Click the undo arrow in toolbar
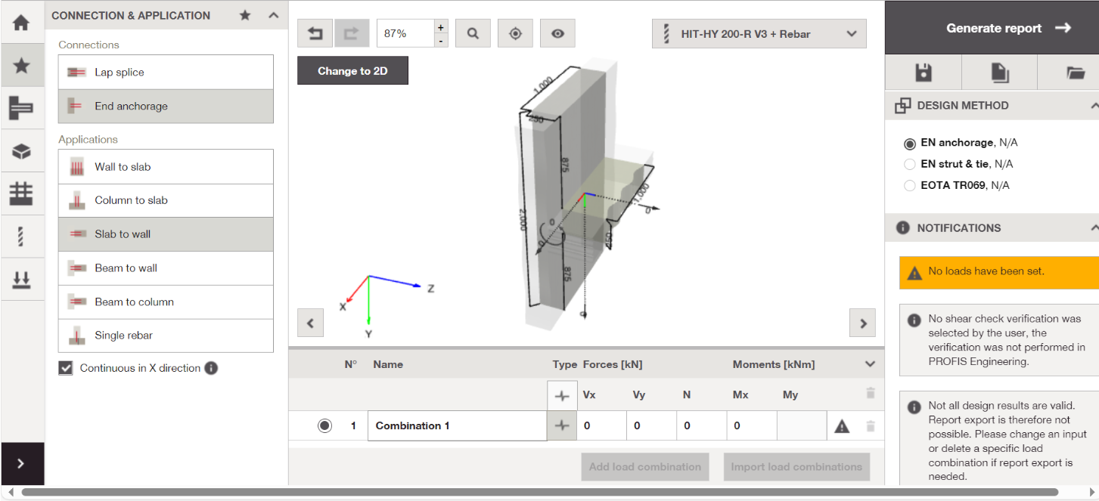Image resolution: width=1099 pixels, height=501 pixels. click(x=315, y=33)
